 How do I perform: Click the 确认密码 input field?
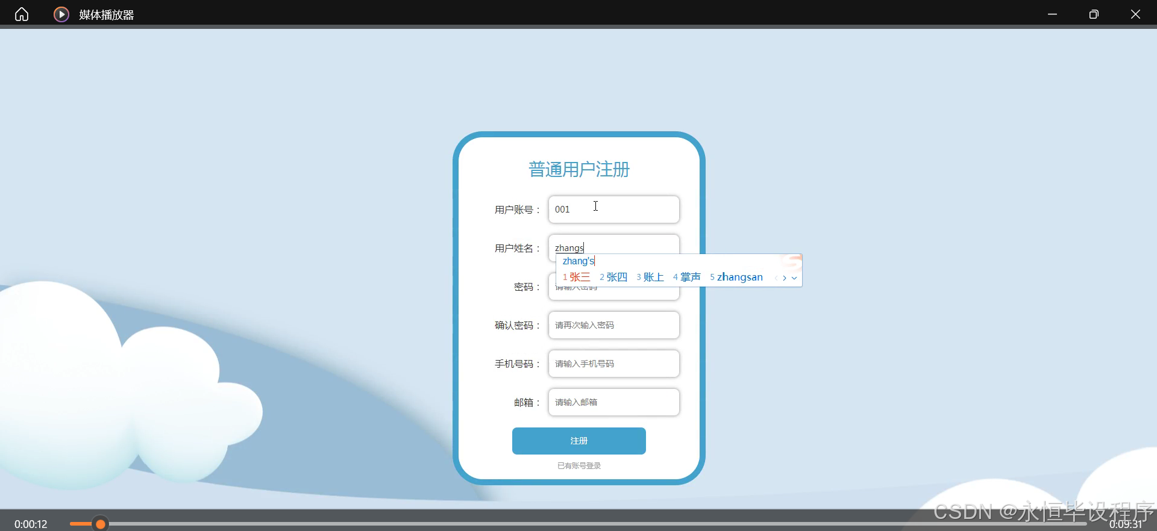pos(613,325)
